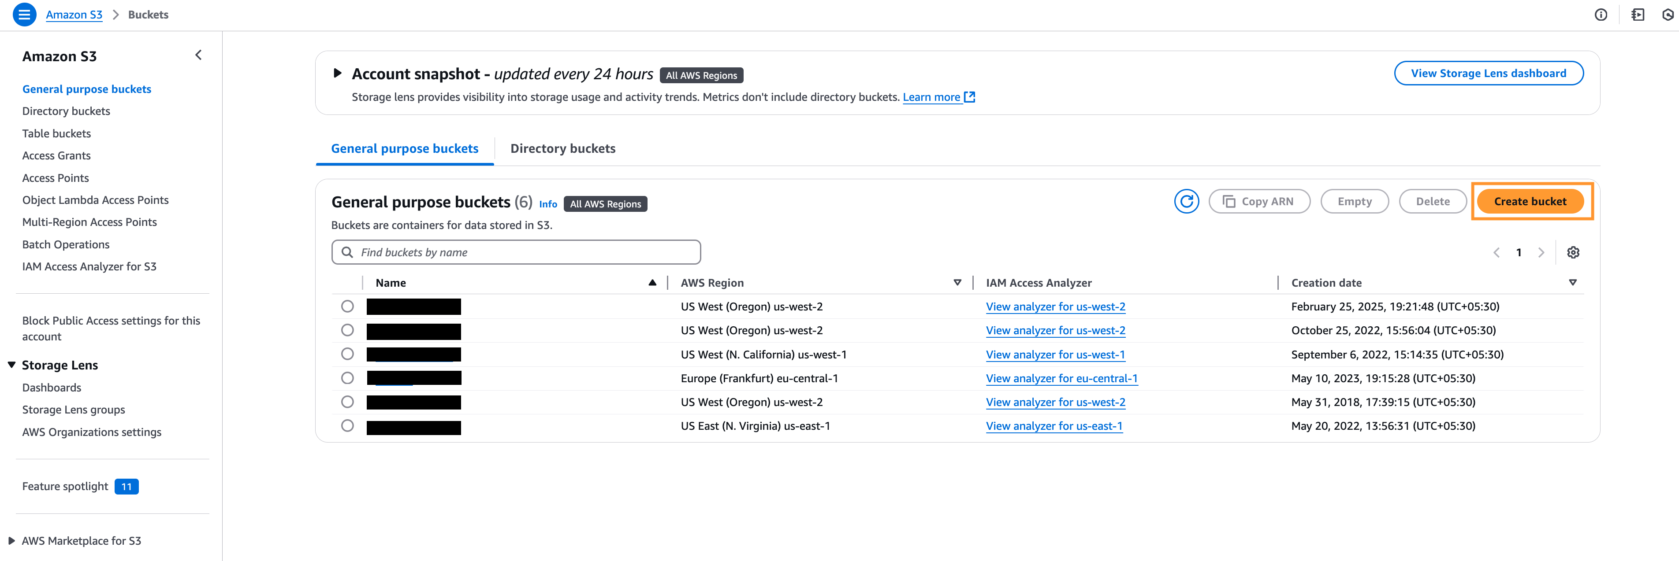
Task: Expand the Account snapshot section
Action: [337, 74]
